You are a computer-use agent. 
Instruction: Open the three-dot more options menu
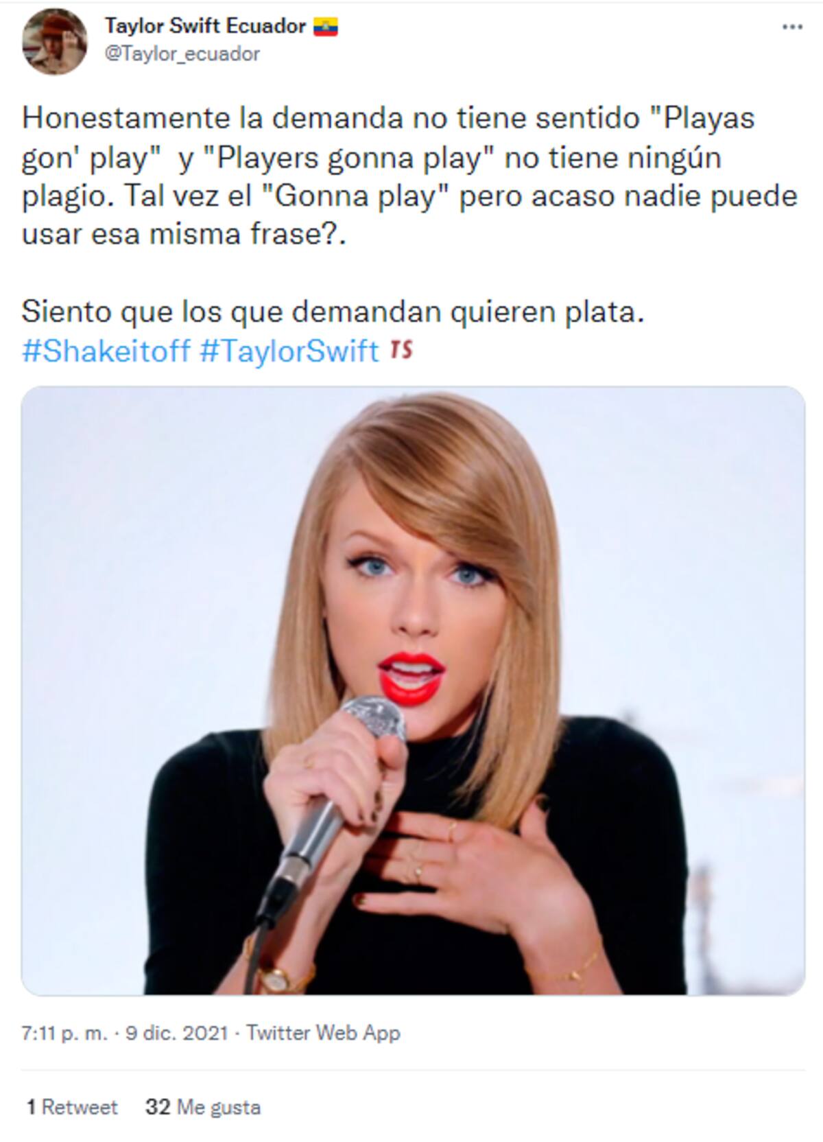coord(792,27)
